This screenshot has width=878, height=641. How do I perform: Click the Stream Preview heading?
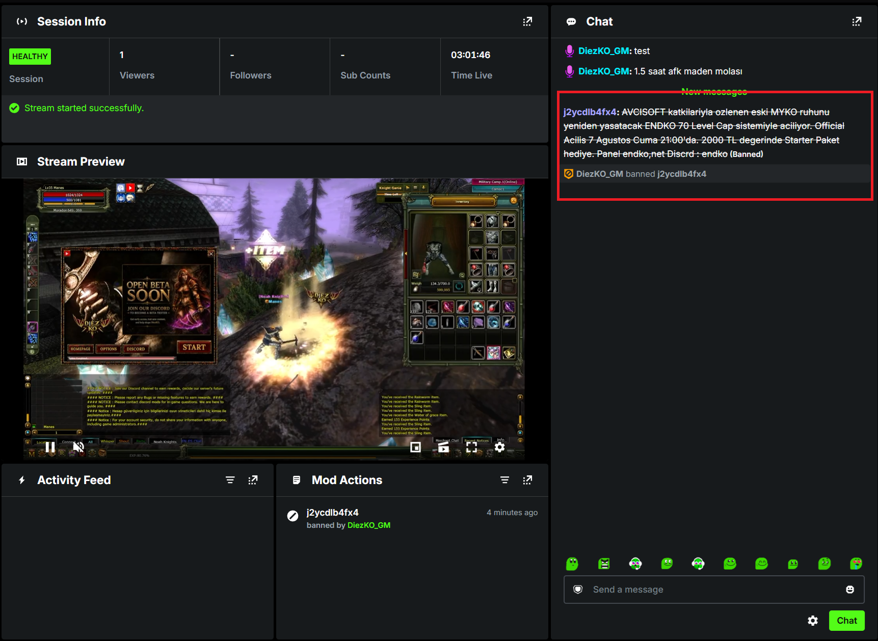point(81,162)
